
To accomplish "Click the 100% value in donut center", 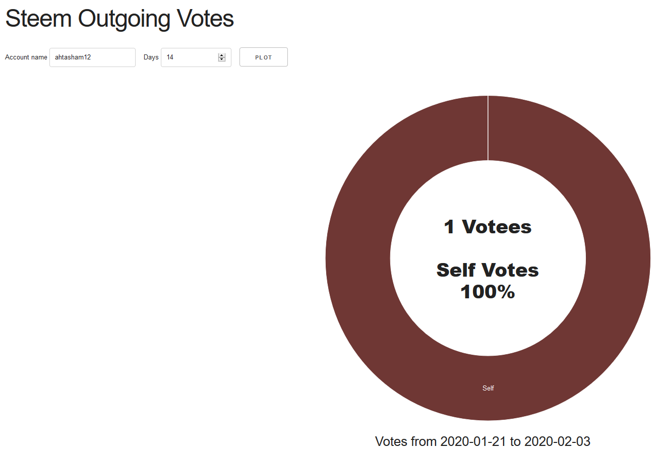I will [x=488, y=292].
